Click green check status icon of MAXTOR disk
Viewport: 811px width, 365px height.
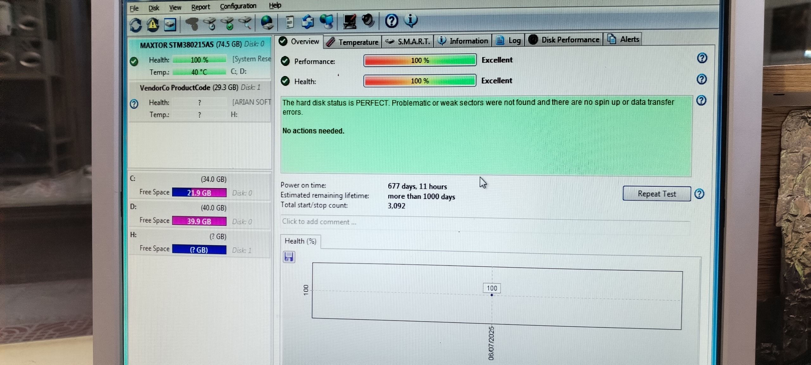pos(134,61)
